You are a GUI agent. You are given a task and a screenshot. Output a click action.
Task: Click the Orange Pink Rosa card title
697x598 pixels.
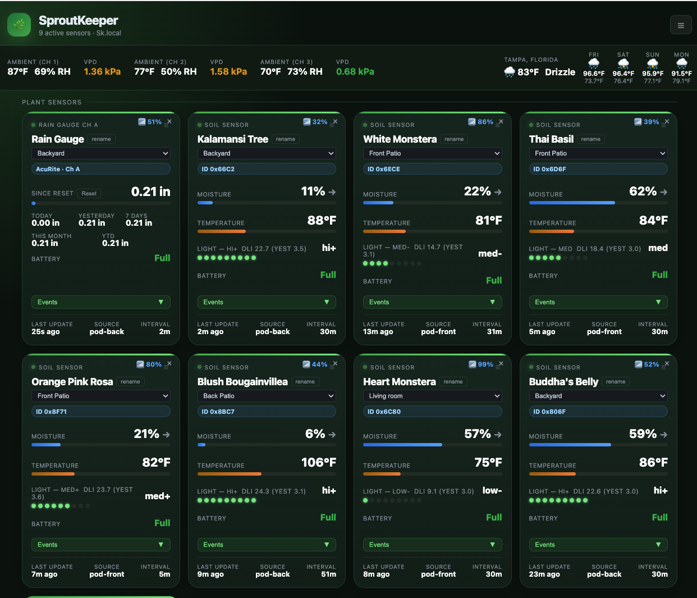tap(72, 382)
